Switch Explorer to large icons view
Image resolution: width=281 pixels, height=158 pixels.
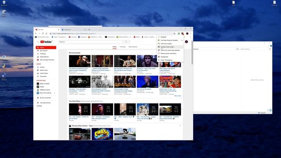click(270, 110)
